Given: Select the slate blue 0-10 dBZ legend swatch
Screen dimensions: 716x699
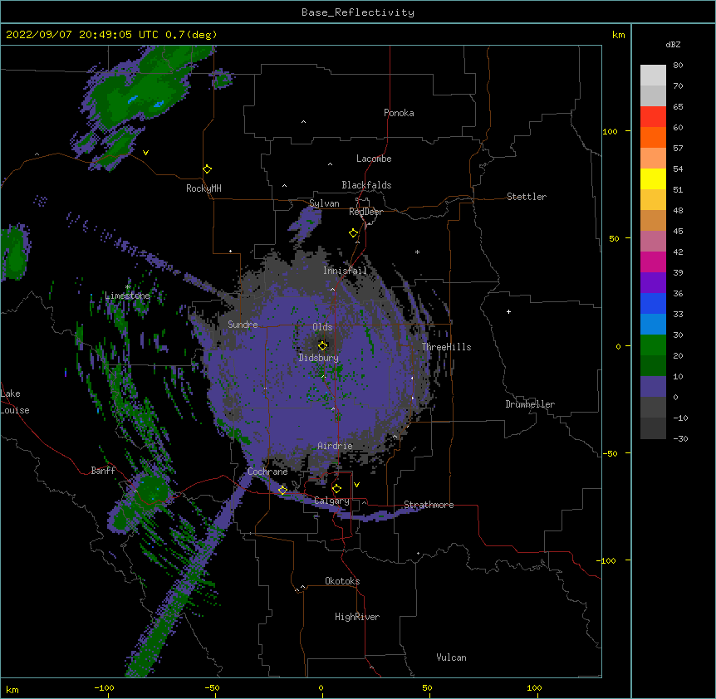Looking at the screenshot, I should 653,387.
